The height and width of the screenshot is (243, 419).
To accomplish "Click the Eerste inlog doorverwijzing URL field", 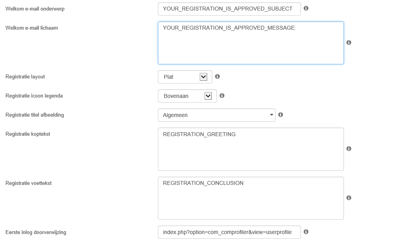I will click(x=229, y=232).
